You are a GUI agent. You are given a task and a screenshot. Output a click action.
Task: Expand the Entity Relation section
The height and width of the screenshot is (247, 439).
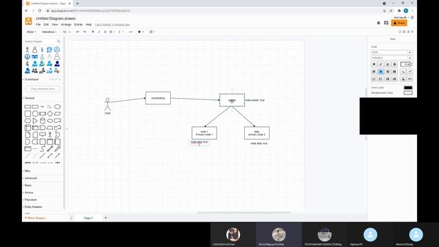(33, 207)
